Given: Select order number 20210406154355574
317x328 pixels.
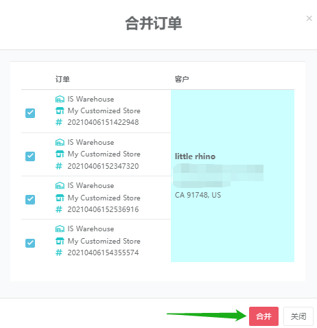Looking at the screenshot, I should click(103, 253).
